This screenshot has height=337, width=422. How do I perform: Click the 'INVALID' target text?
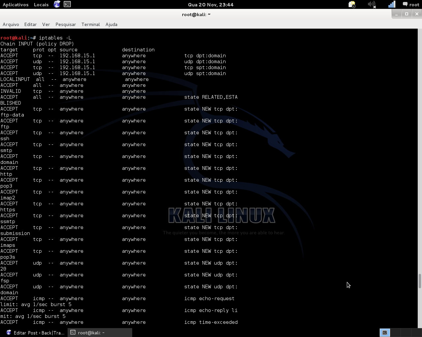11,91
